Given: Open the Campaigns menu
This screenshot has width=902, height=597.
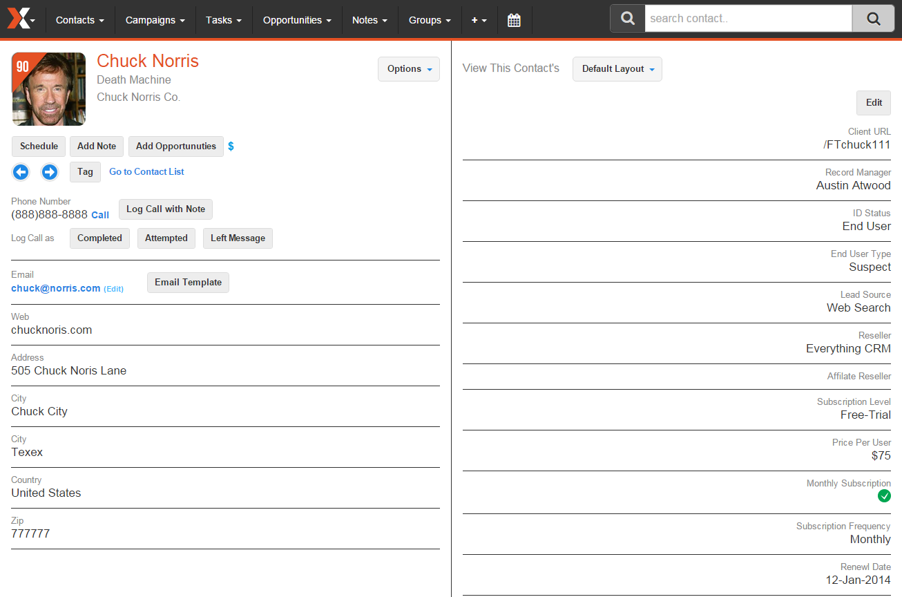Looking at the screenshot, I should 155,20.
